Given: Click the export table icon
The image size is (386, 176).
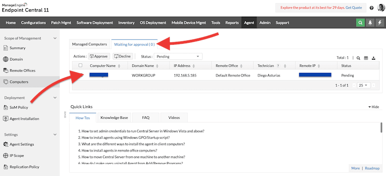Looking at the screenshot, I should 373,58.
